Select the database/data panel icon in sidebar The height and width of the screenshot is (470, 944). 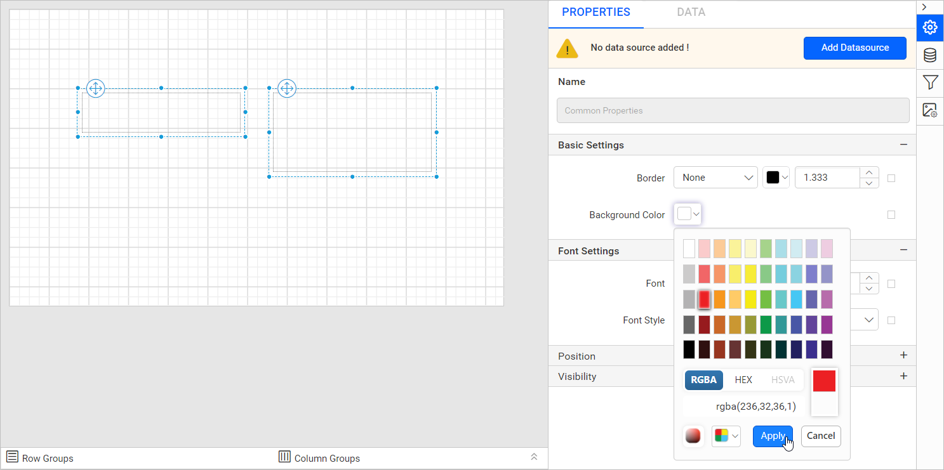(x=929, y=55)
